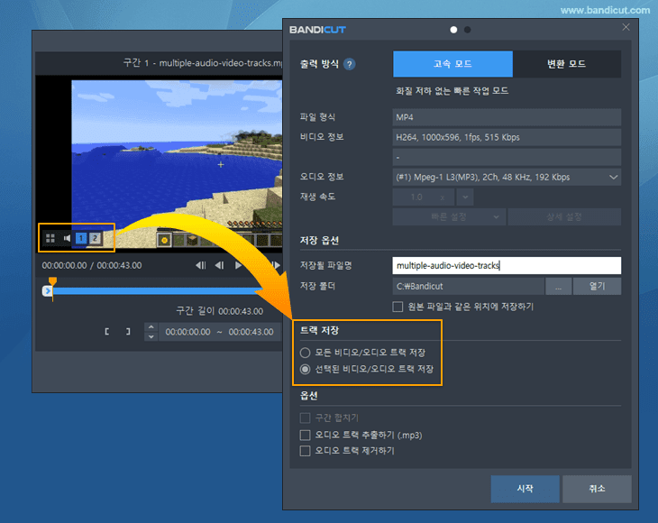The width and height of the screenshot is (658, 523).
Task: Click the 시작 button
Action: 525,489
